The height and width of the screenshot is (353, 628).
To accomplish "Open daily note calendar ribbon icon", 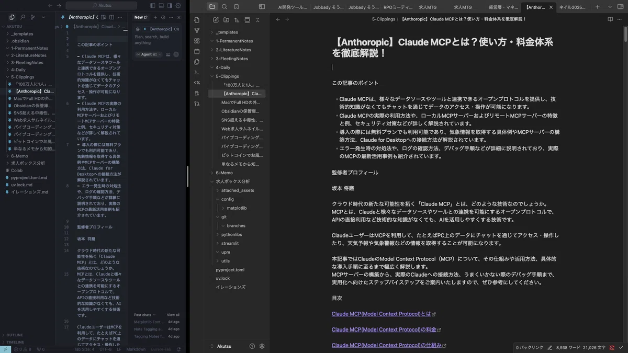I will pos(197,51).
